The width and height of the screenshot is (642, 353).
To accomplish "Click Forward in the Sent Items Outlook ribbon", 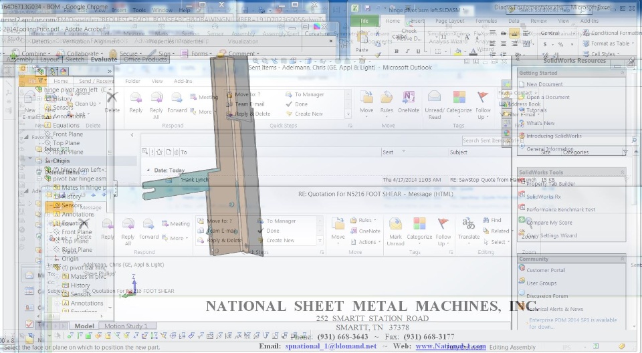I will [177, 102].
